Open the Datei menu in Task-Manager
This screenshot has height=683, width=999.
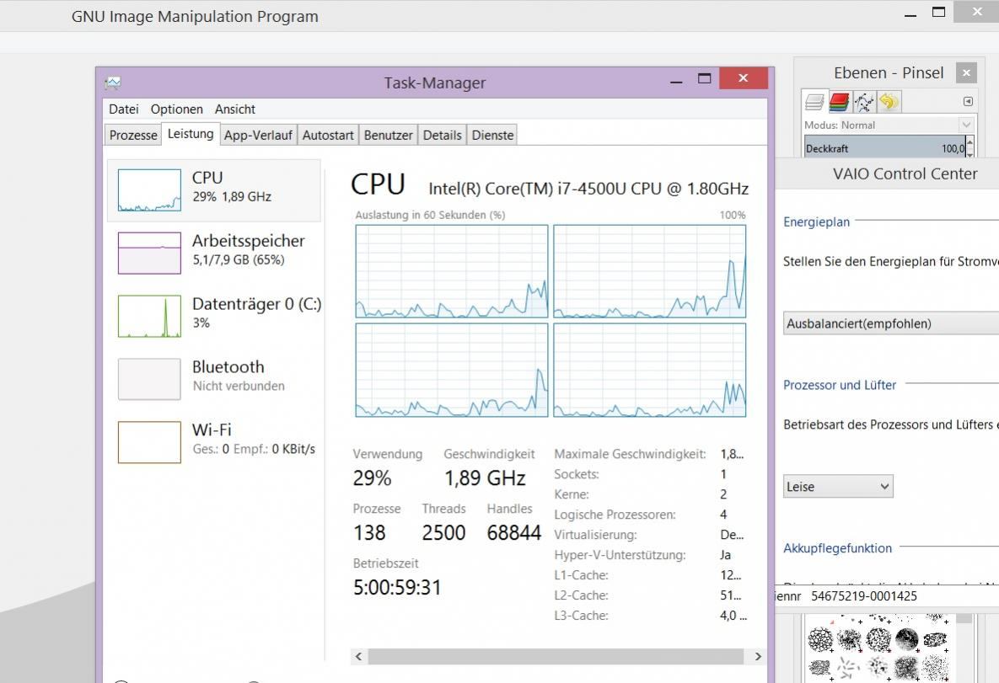(x=124, y=109)
